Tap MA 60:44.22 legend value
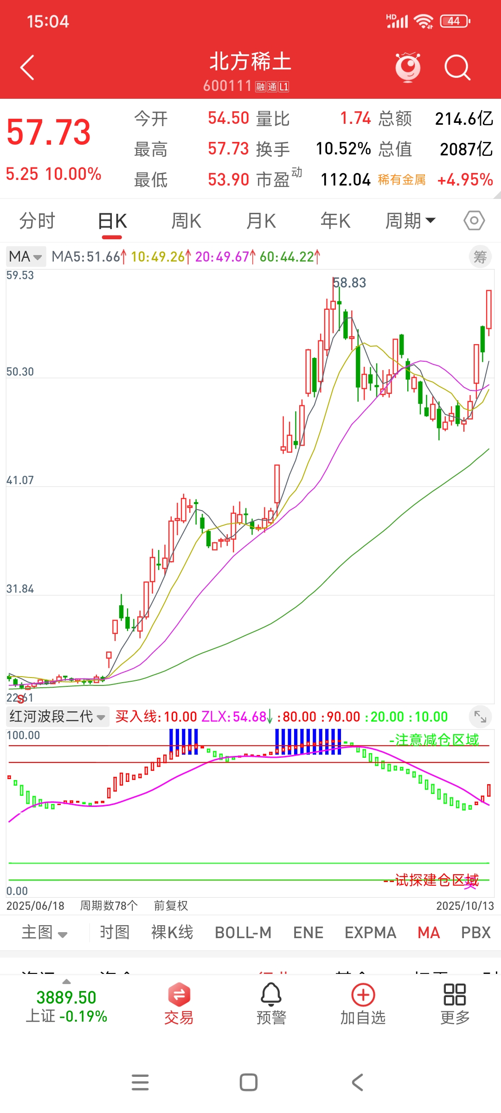The height and width of the screenshot is (1113, 501). coord(289,256)
